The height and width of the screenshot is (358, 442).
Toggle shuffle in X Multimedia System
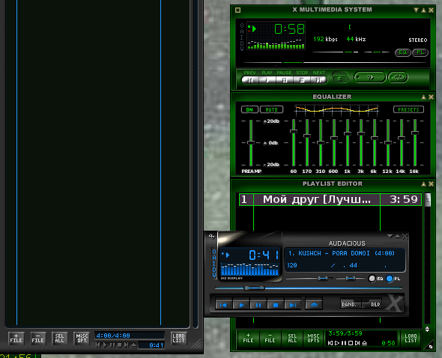click(369, 77)
